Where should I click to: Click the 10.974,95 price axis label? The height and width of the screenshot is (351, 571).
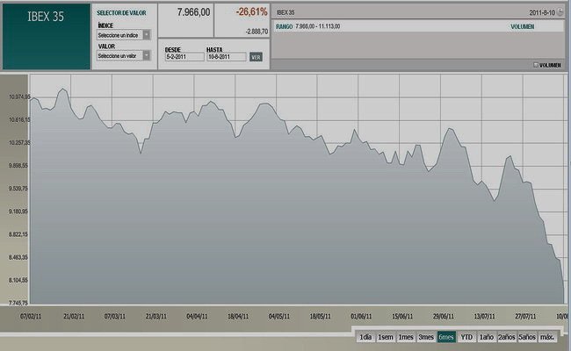(x=19, y=97)
